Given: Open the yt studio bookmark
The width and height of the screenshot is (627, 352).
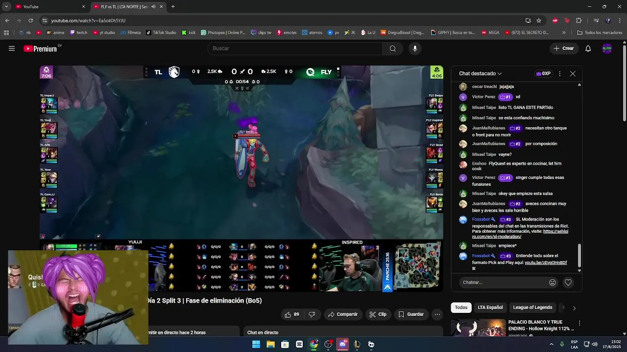Looking at the screenshot, I should pos(104,33).
